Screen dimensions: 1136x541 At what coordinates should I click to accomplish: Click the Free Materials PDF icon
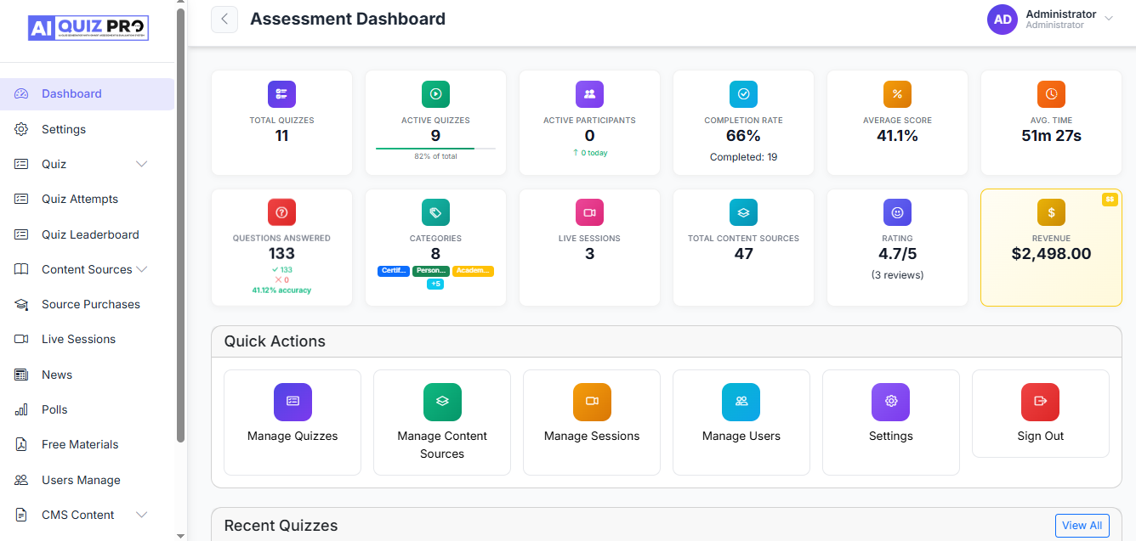21,444
